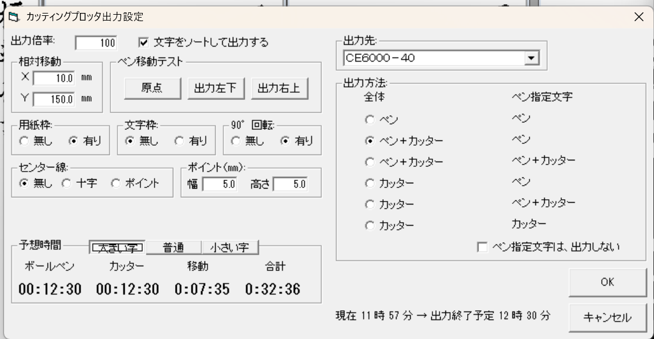Screen dimensions: 654x339
Task: Click the 移動 time 0:07:35
Action: [x=202, y=289]
